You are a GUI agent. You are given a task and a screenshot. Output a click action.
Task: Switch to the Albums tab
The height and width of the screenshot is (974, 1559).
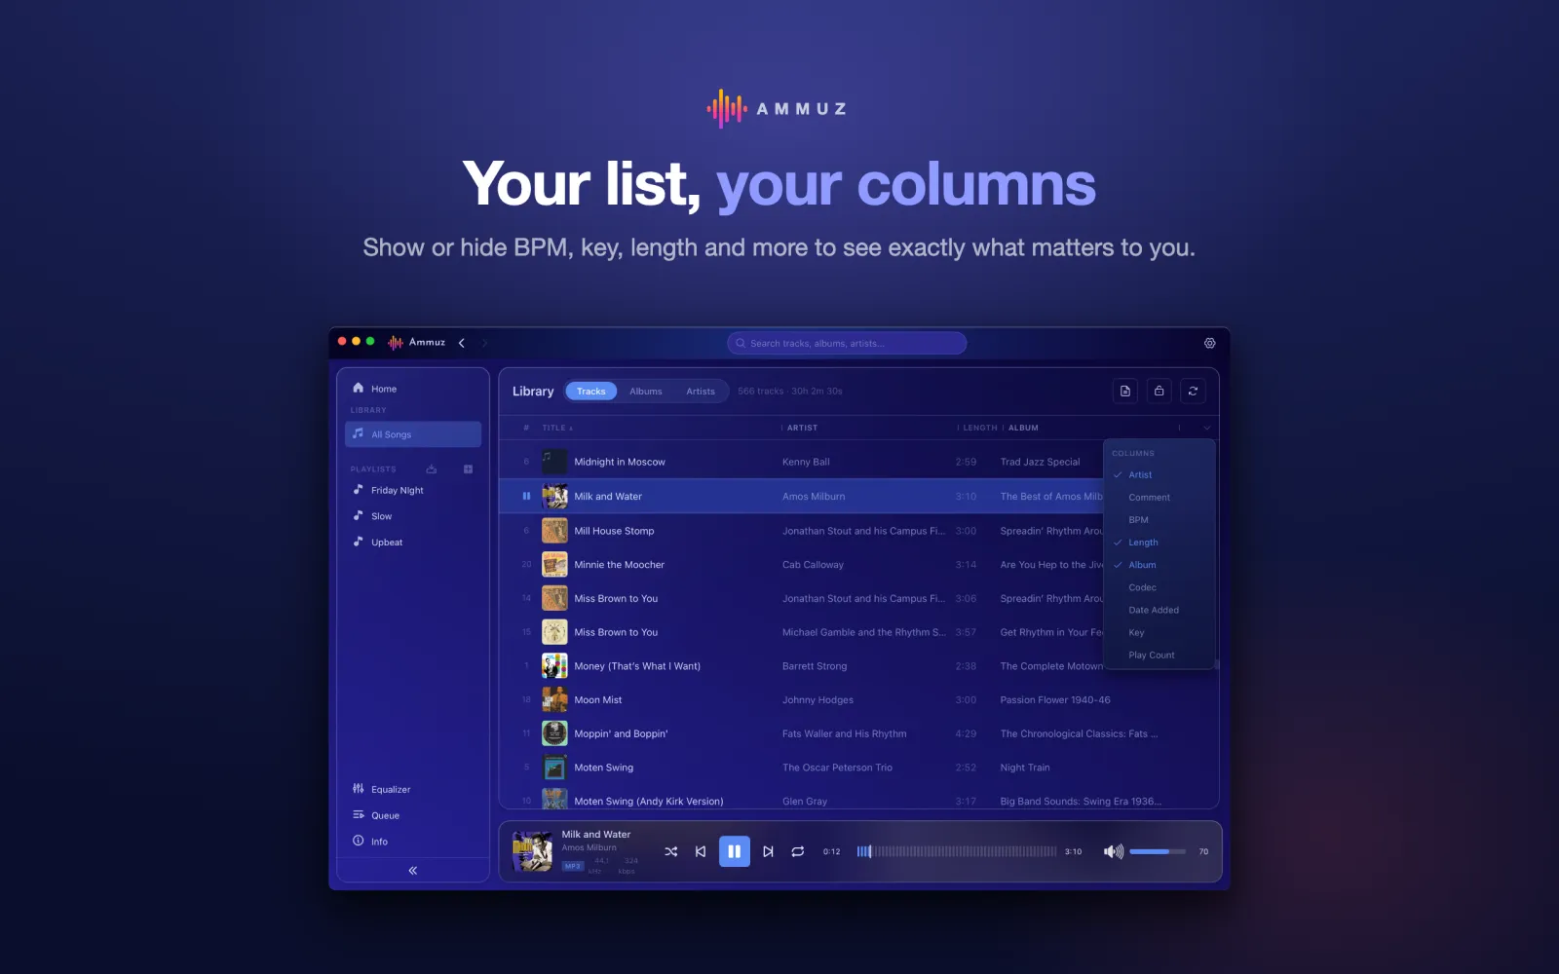tap(645, 392)
